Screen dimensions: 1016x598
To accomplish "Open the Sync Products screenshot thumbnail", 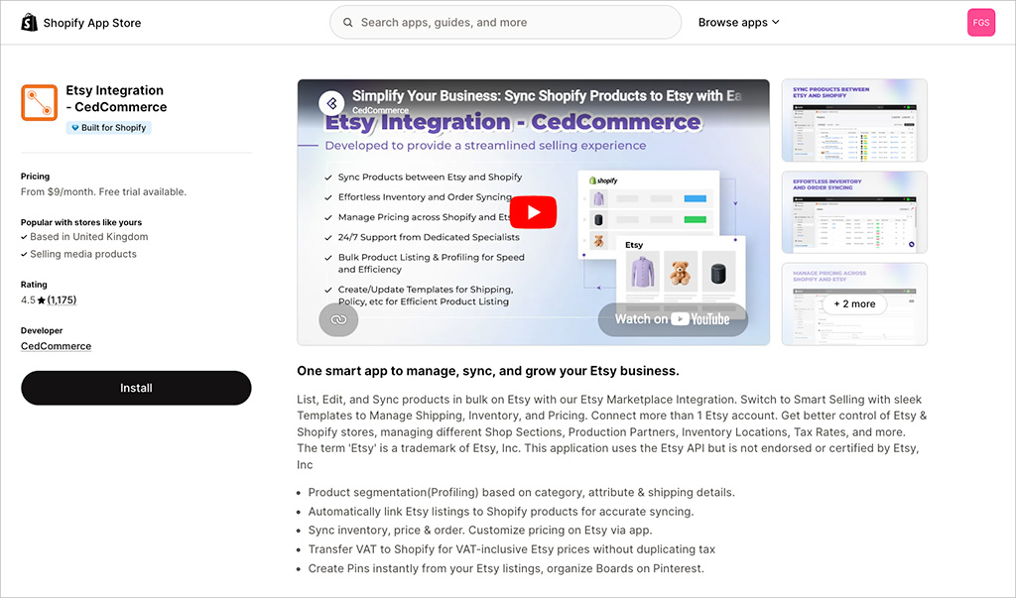I will tap(854, 121).
